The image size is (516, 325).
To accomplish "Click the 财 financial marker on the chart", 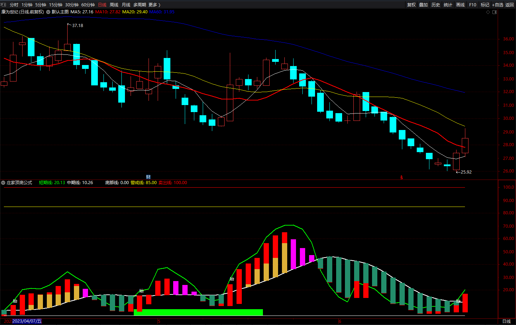I will [x=148, y=177].
